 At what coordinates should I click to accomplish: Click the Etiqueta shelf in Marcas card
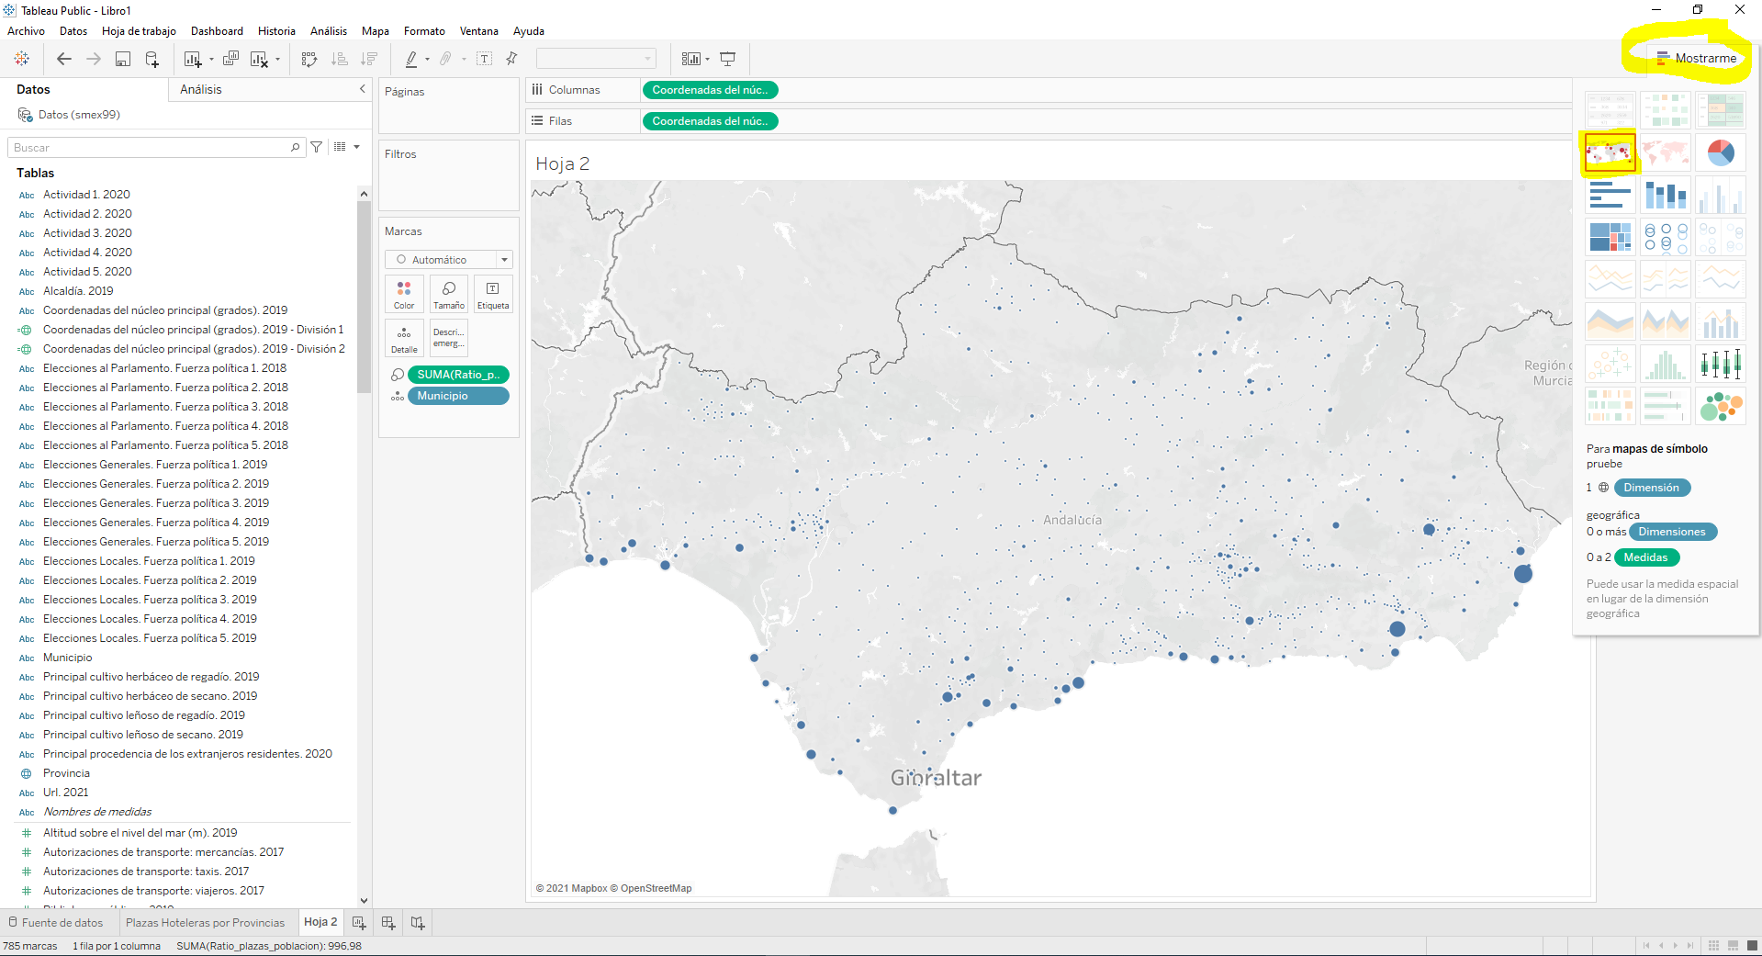click(493, 294)
